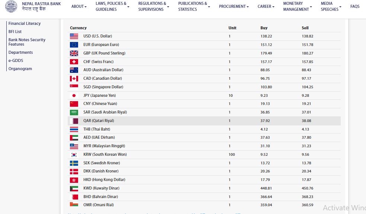This screenshot has height=214, width=366.
Task: Open the Career dropdown menu
Action: coord(266,7)
